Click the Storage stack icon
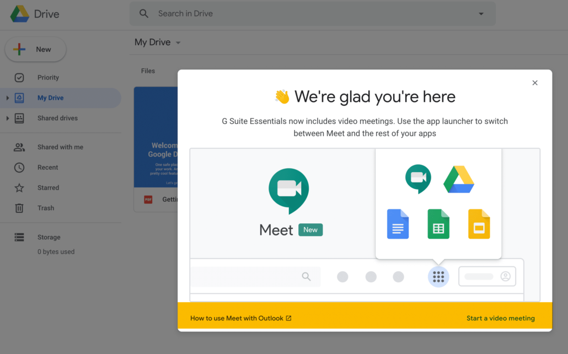Viewport: 568px width, 354px height. pyautogui.click(x=19, y=237)
